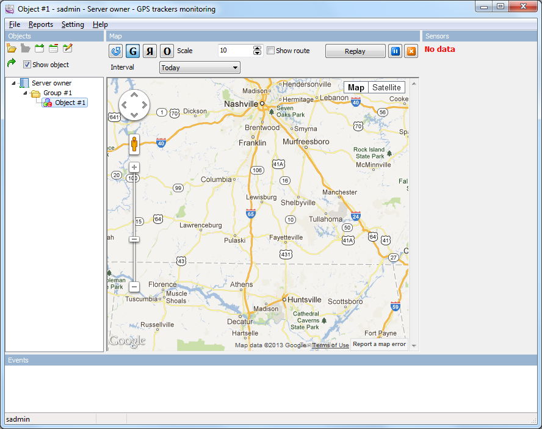Select the Yandex map provider Я button
Viewport: 542px width, 429px height.
(x=150, y=51)
